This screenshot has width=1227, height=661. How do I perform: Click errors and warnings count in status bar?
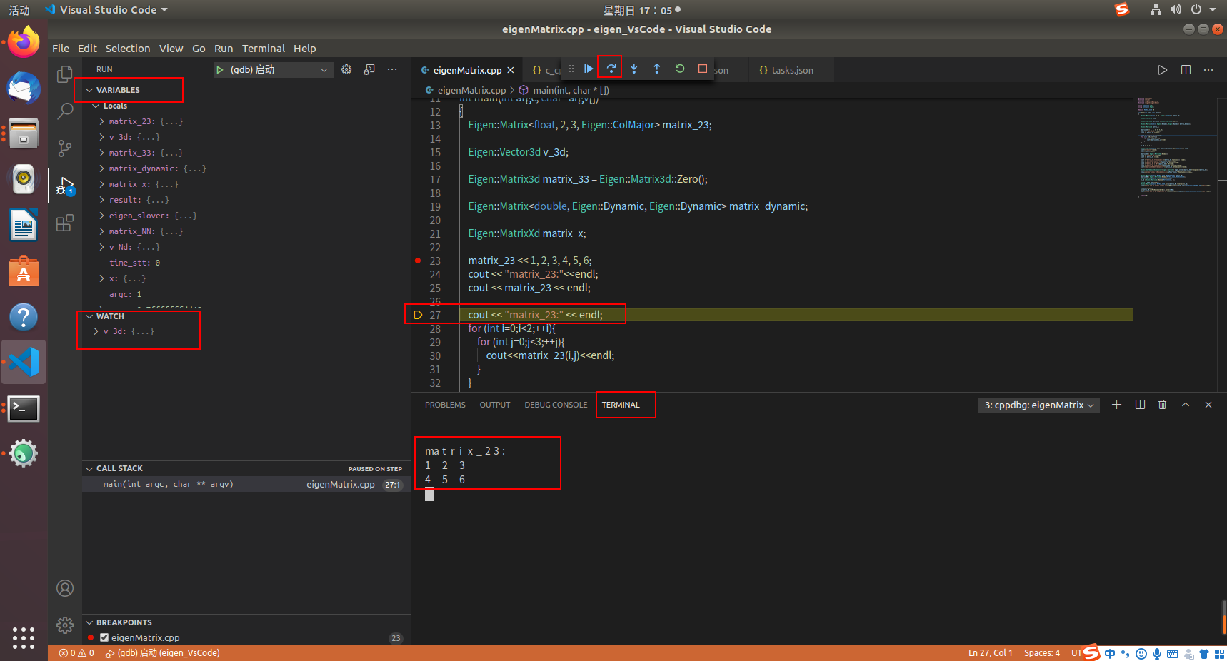click(x=76, y=653)
